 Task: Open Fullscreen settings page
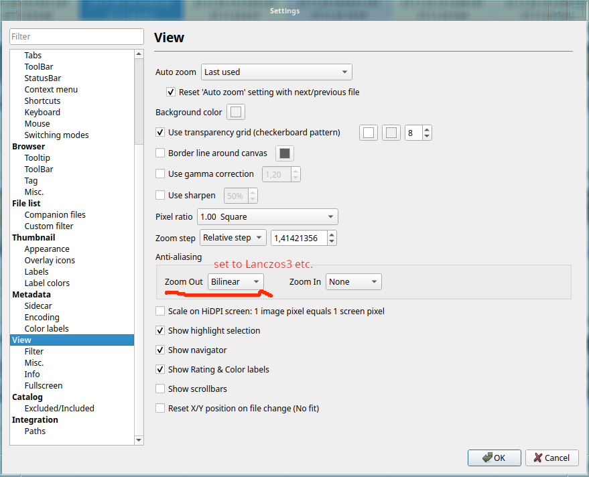click(x=44, y=386)
